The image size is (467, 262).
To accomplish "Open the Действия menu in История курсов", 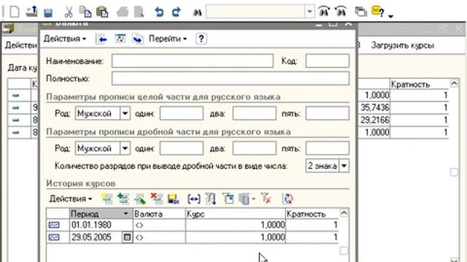I will (x=71, y=199).
